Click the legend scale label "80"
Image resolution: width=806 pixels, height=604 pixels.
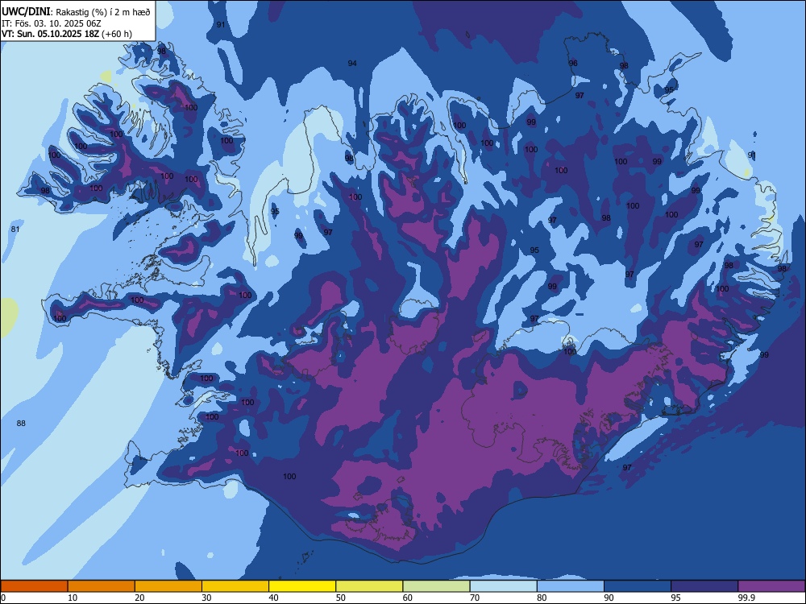tap(542, 598)
